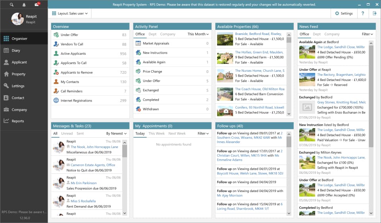Click Follow ups scrollbar up arrow
381x223 pixels.
[x=289, y=134]
